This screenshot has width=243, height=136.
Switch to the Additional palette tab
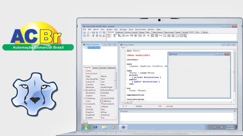119,32
